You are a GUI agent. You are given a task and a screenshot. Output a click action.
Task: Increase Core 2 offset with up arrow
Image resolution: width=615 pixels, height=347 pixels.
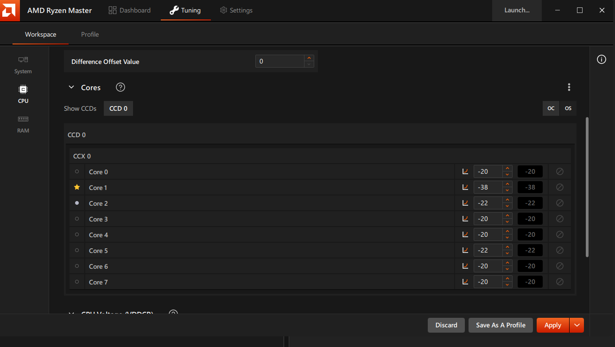click(x=507, y=200)
